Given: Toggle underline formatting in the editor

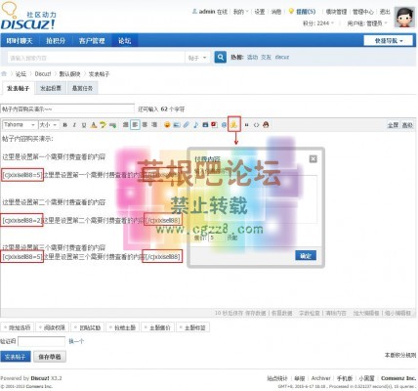Looking at the screenshot, I should tap(84, 125).
